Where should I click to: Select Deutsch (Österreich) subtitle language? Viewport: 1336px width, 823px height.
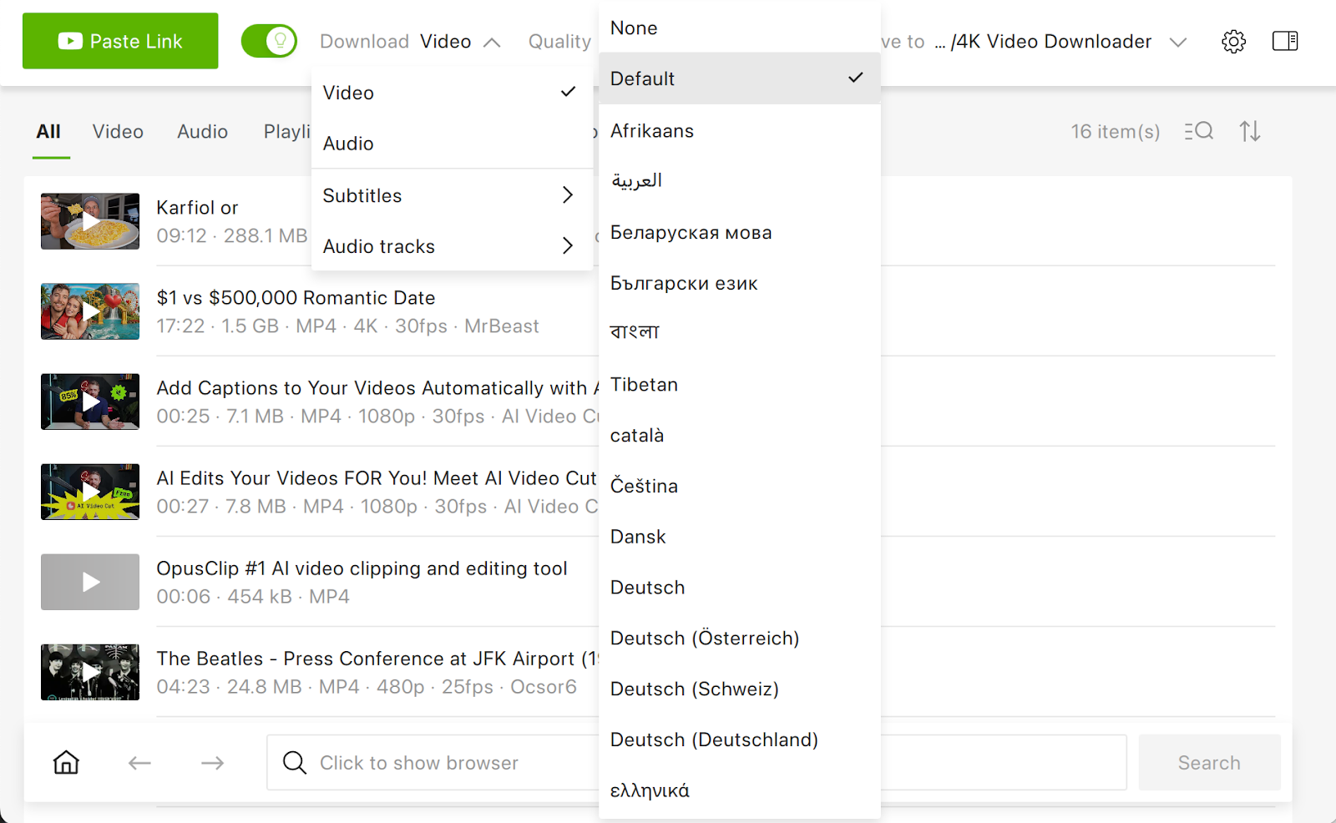click(x=740, y=639)
